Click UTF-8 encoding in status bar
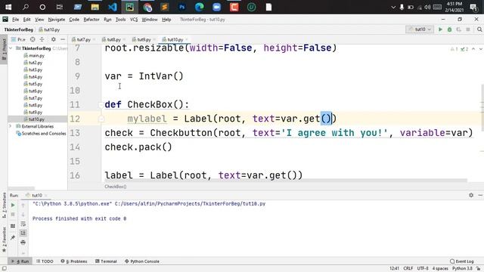The height and width of the screenshot is (272, 484). point(423,268)
